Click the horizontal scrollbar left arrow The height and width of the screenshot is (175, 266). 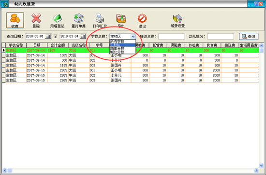tap(4, 170)
